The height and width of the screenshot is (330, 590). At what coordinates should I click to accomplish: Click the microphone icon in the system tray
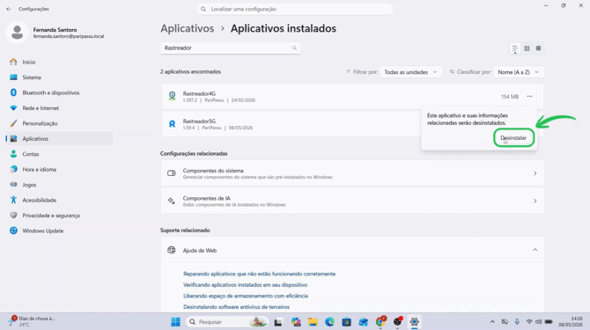click(517, 322)
